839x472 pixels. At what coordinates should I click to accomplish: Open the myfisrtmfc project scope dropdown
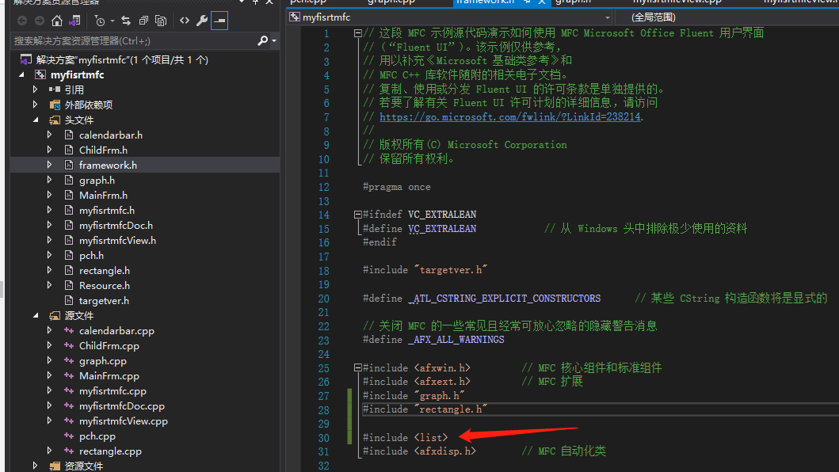pos(608,17)
